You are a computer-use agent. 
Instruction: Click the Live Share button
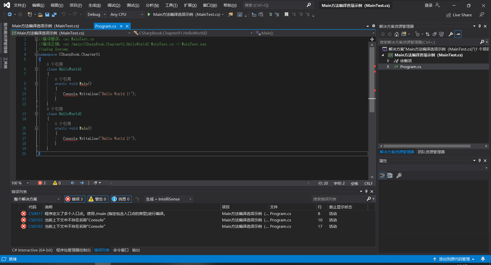pyautogui.click(x=459, y=15)
